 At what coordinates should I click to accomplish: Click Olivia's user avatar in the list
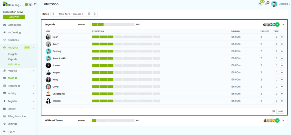(x=48, y=87)
